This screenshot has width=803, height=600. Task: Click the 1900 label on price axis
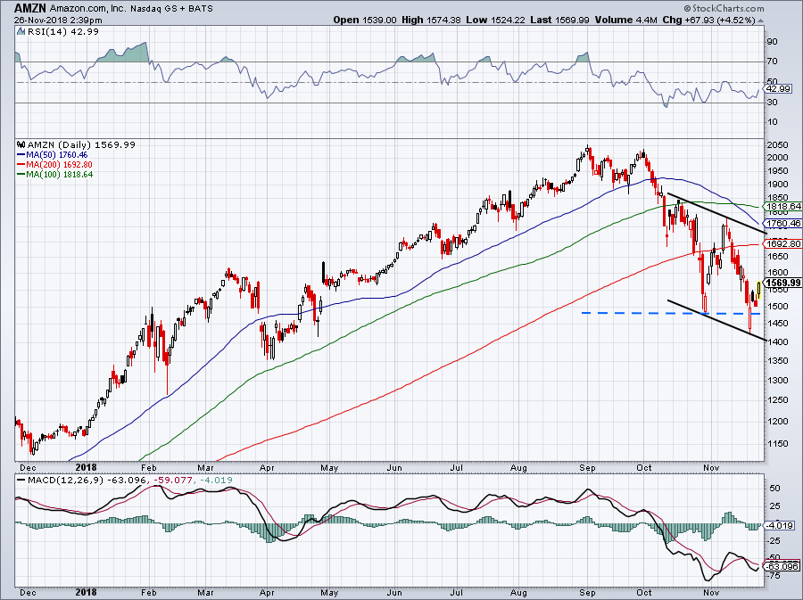click(x=777, y=185)
